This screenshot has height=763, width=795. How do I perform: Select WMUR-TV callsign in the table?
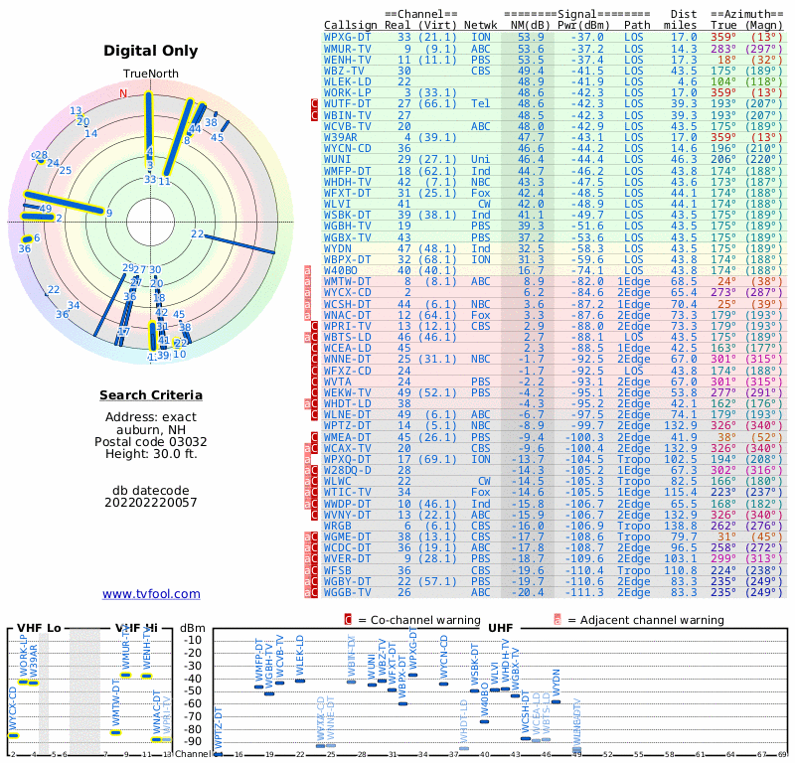point(347,49)
